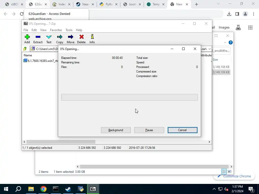Click 7-Zip address path field
This screenshot has height=194, width=259.
(x=44, y=49)
